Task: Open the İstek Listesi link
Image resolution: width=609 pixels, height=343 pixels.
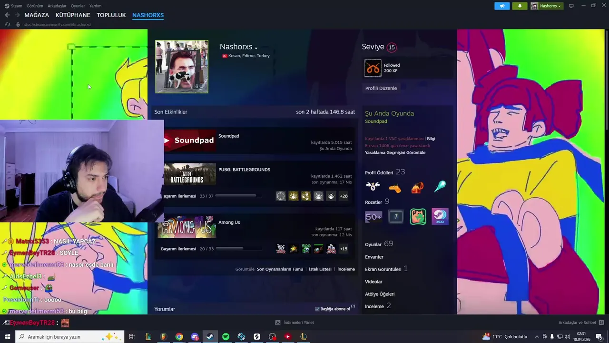Action: point(320,269)
